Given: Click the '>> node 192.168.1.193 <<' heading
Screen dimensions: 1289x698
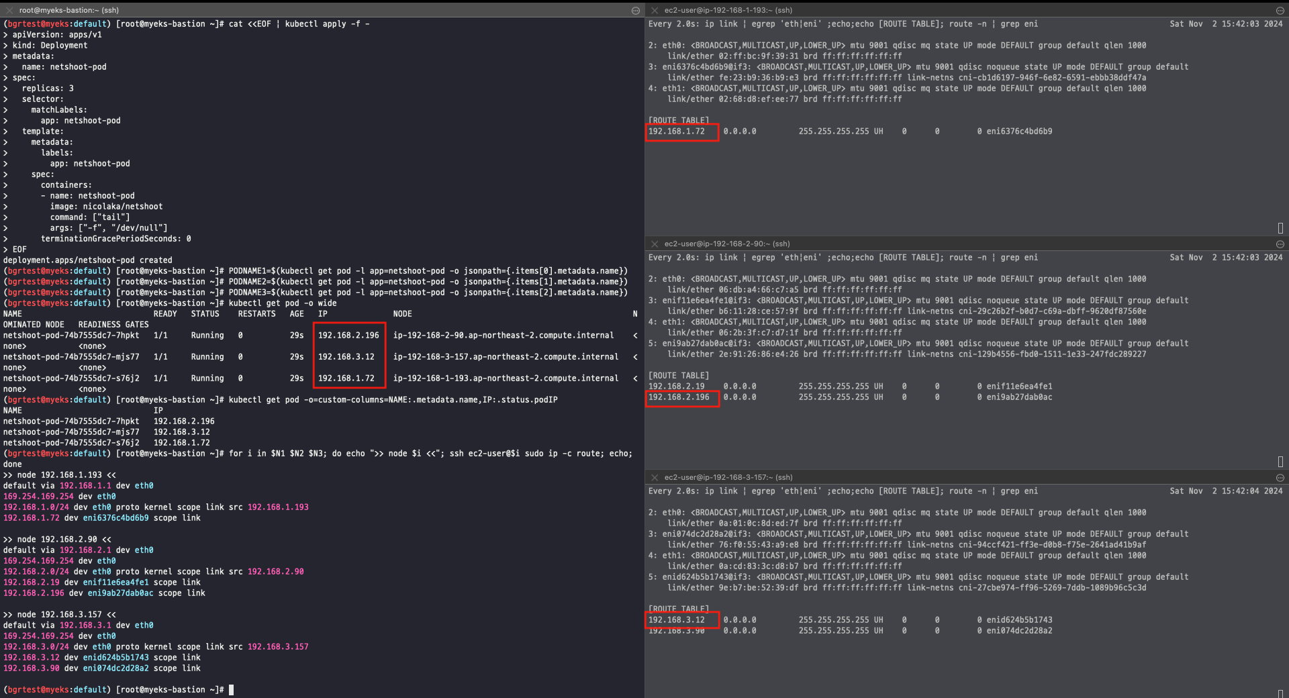Looking at the screenshot, I should point(59,475).
